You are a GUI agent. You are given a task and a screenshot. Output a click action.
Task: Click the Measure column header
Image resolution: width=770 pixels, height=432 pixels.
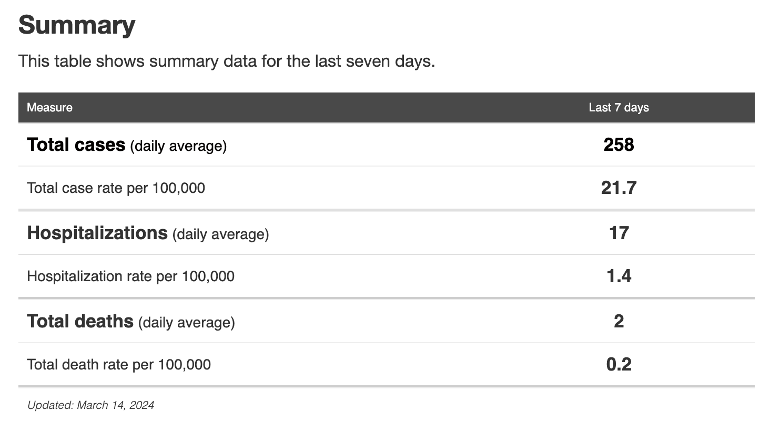(x=49, y=108)
